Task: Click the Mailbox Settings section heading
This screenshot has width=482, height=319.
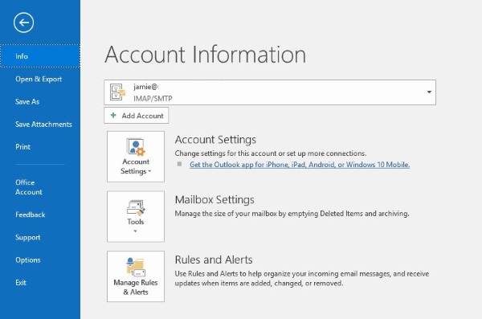Action: [214, 199]
